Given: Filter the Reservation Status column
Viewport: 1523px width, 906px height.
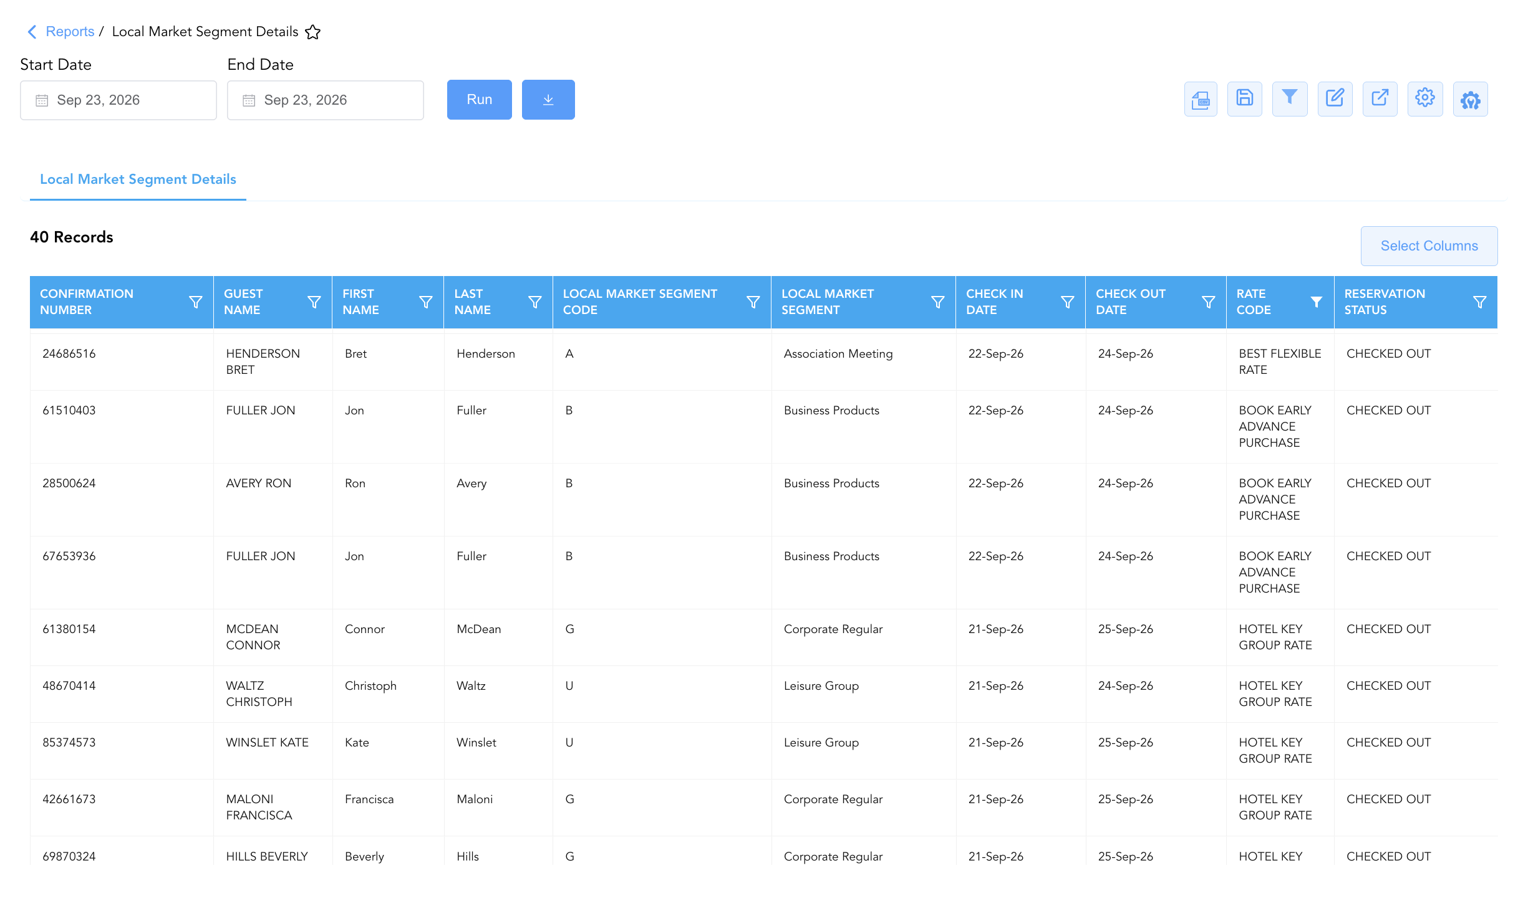Looking at the screenshot, I should 1480,302.
